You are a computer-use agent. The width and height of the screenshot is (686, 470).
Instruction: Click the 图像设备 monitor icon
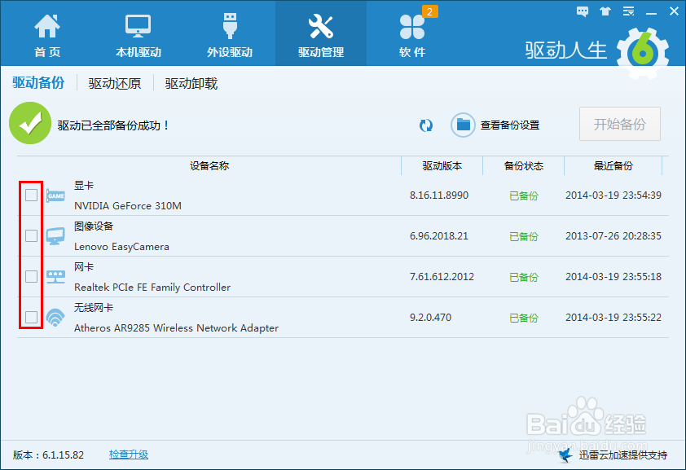(55, 236)
